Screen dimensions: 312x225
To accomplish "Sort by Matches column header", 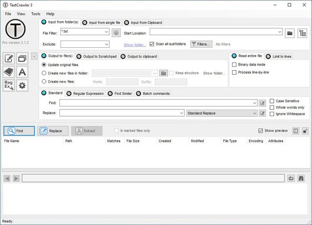I will tap(114, 141).
